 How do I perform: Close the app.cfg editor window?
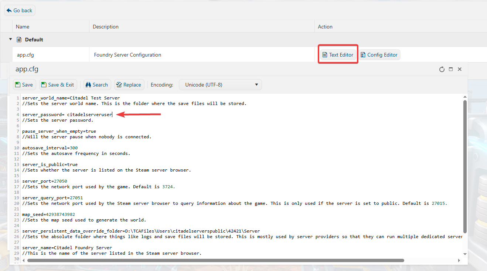[x=460, y=69]
